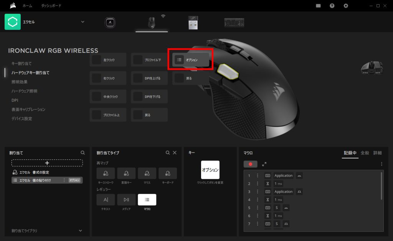Select the エクセル 値の貼り付け assignment
Viewport: 393px width, 241px height.
[47, 180]
